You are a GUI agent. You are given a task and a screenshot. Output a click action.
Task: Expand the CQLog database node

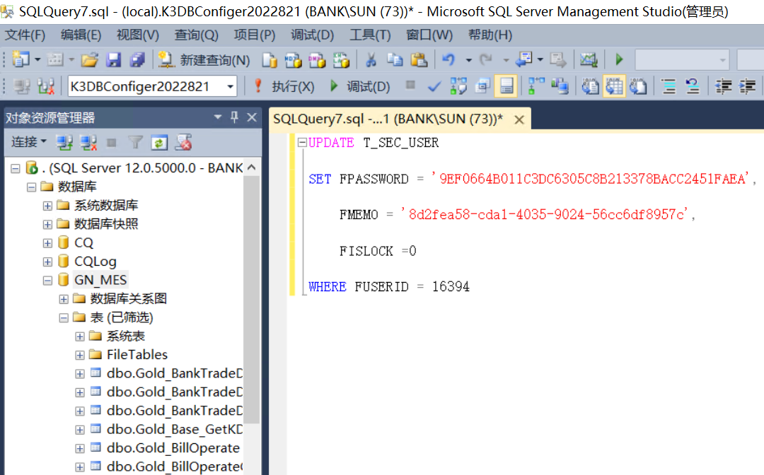47,262
